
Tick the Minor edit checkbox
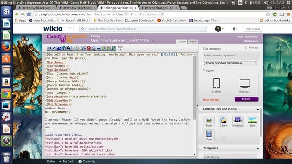[246, 48]
